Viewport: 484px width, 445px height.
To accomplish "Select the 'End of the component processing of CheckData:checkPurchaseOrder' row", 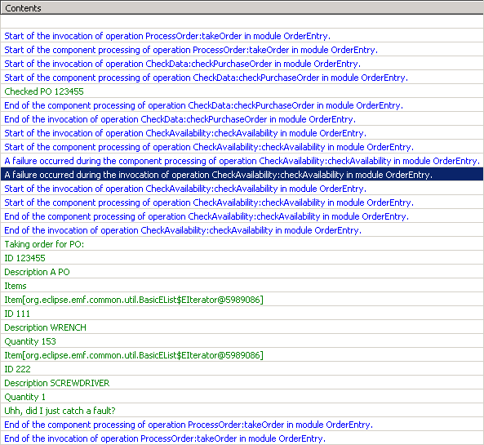I will tap(242, 105).
